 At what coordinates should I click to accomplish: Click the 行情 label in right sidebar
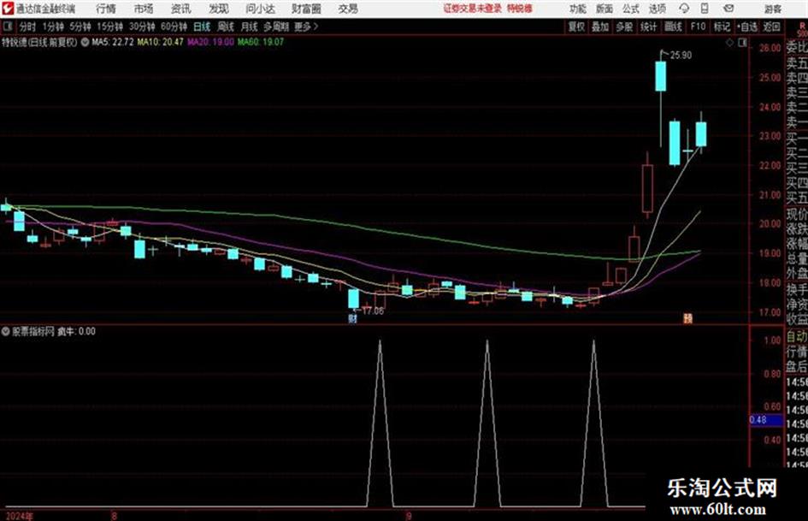pos(797,352)
